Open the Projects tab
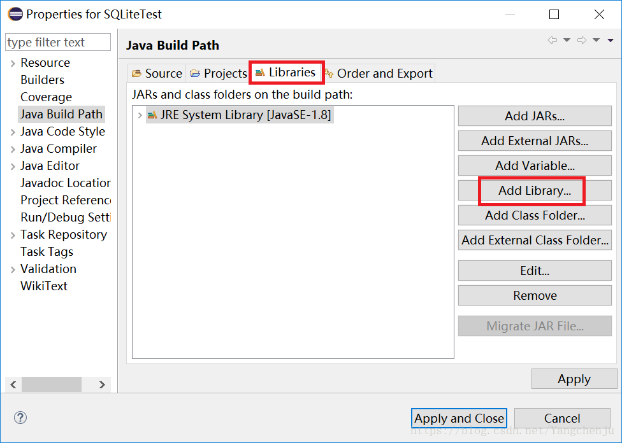 [219, 73]
